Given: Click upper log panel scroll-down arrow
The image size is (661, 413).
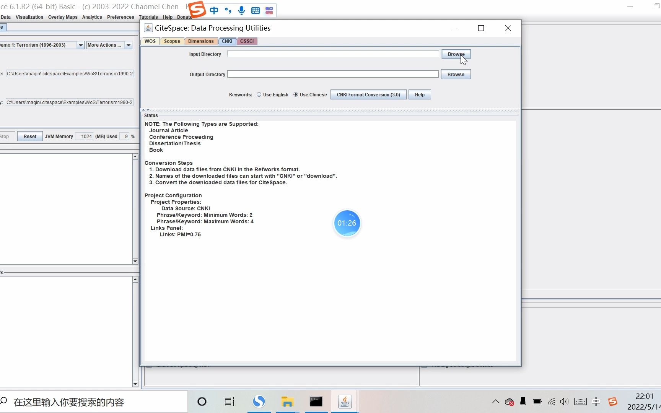Looking at the screenshot, I should (135, 261).
